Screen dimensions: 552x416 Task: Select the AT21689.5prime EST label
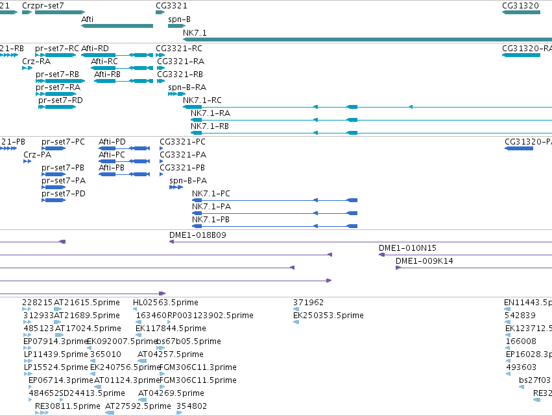pos(87,316)
